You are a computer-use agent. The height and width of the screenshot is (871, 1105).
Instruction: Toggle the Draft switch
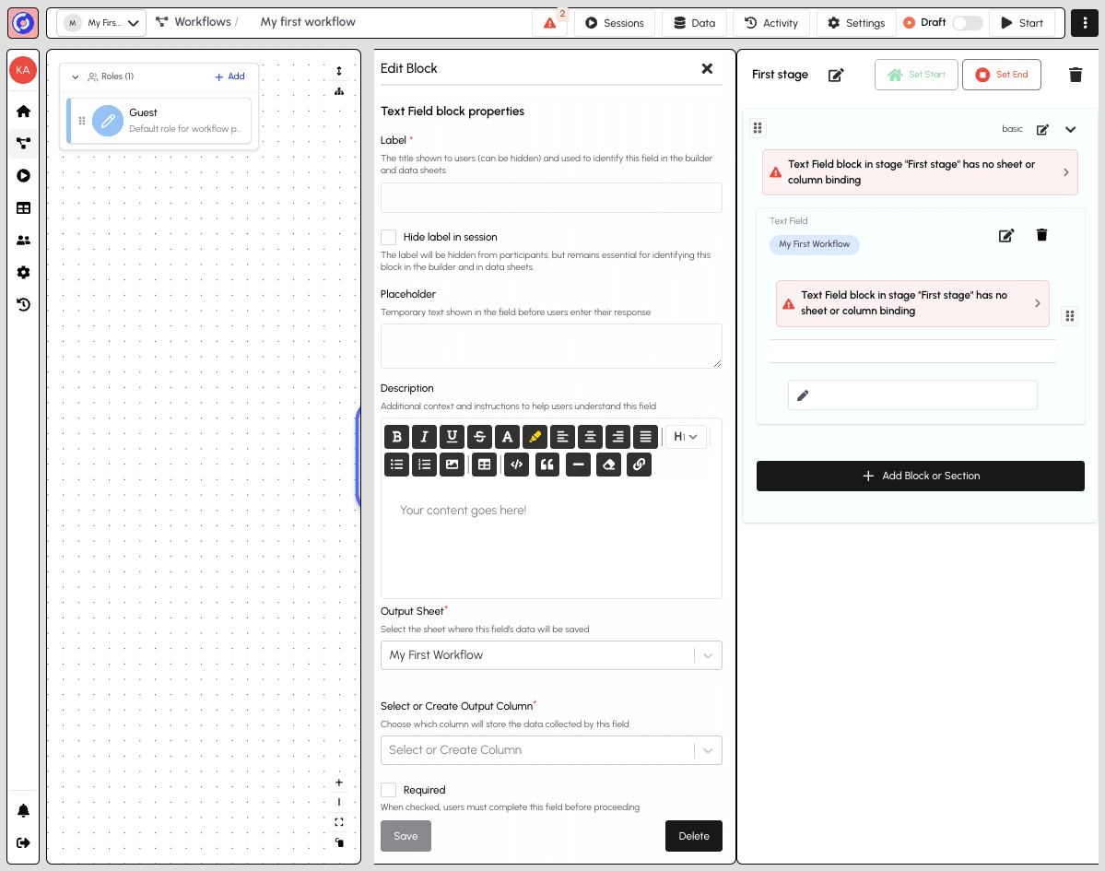click(967, 23)
